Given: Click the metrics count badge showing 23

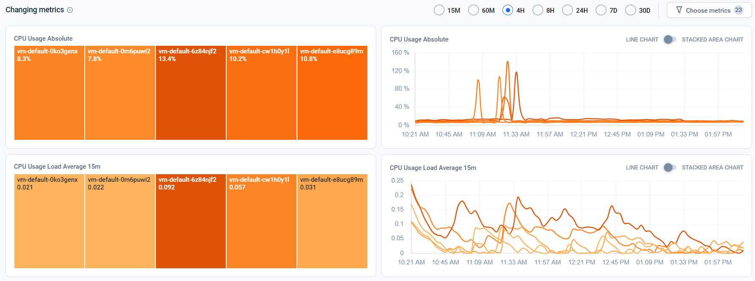Looking at the screenshot, I should pyautogui.click(x=738, y=10).
